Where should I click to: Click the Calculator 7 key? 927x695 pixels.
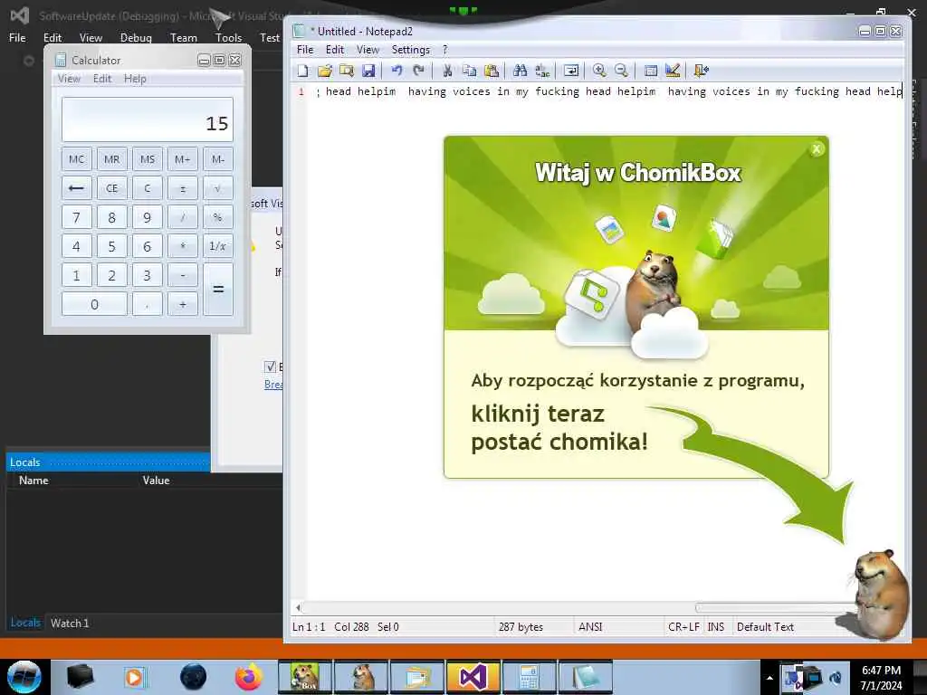click(76, 217)
